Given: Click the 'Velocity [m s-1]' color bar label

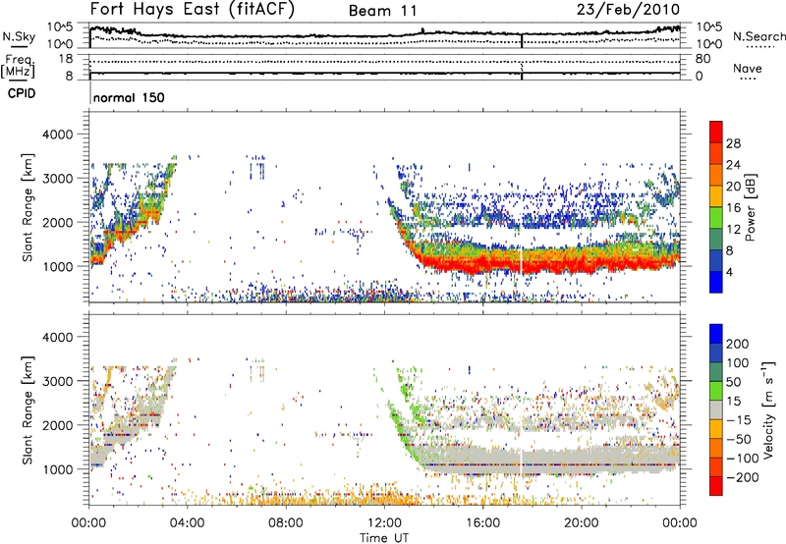Looking at the screenshot, I should coord(767,410).
